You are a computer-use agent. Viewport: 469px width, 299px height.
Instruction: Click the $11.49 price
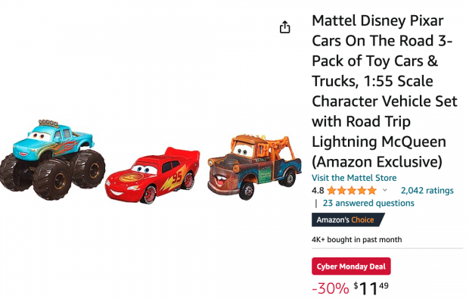click(x=371, y=288)
